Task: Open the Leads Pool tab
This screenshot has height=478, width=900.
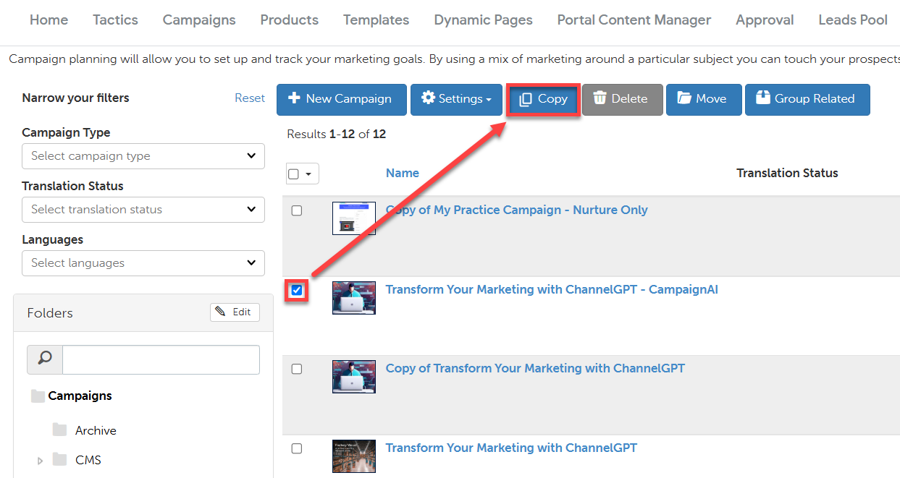Action: pos(853,20)
